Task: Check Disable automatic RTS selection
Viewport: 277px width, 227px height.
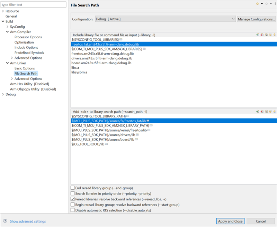Action: [72, 210]
